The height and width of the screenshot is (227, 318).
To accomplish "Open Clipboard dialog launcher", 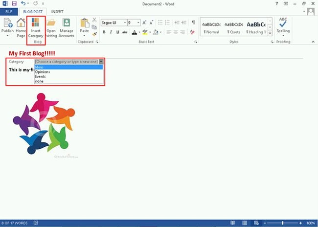I will tap(97, 42).
